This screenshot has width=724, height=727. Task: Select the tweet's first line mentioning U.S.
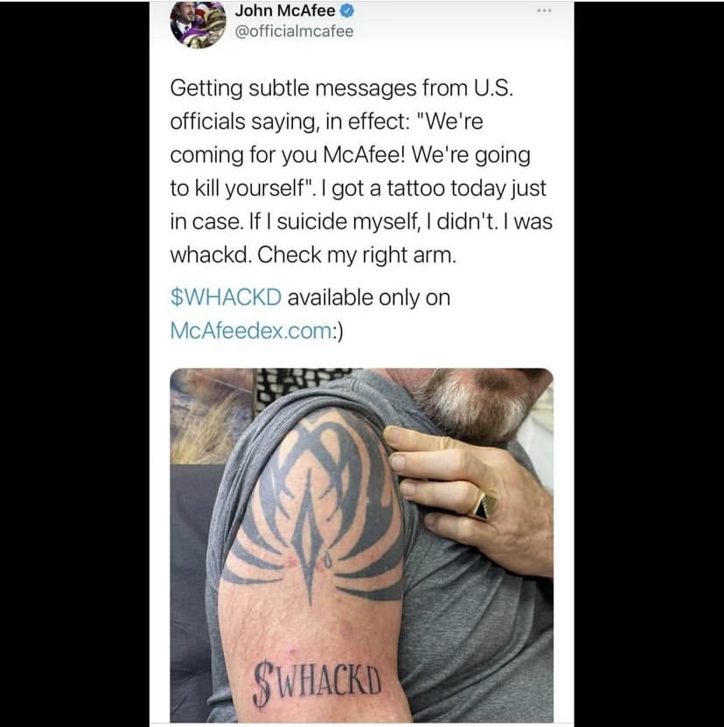342,87
